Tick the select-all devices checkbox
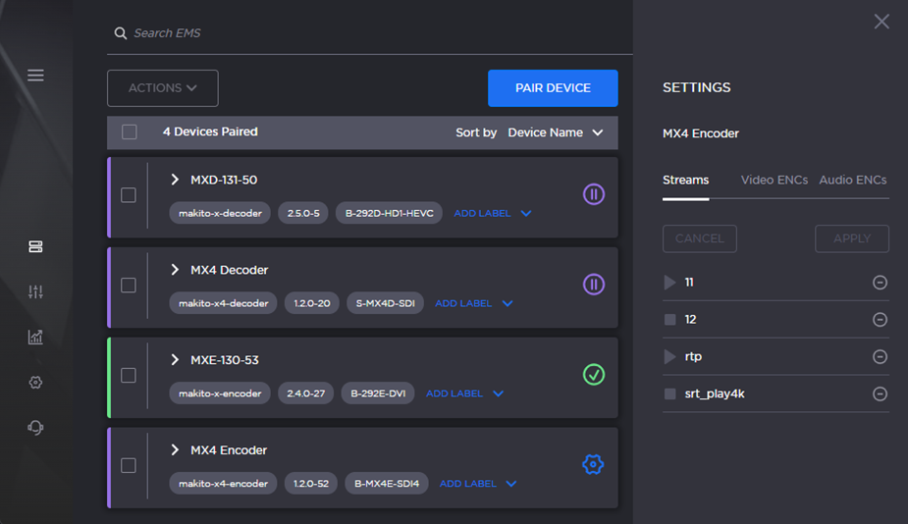908x524 pixels. (x=130, y=132)
